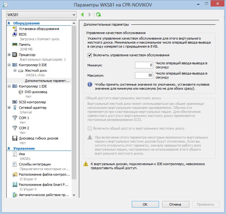Expand the Процессор tree node
The height and width of the screenshot is (214, 226).
(9, 55)
